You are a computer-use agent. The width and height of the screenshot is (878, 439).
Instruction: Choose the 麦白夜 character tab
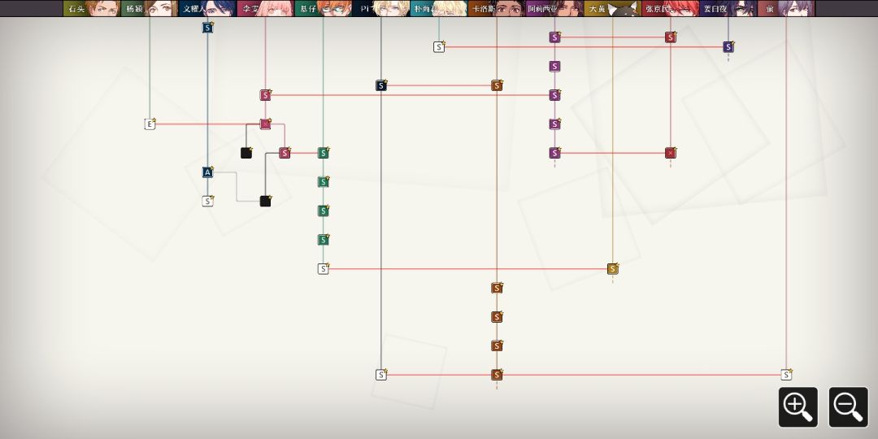point(728,8)
